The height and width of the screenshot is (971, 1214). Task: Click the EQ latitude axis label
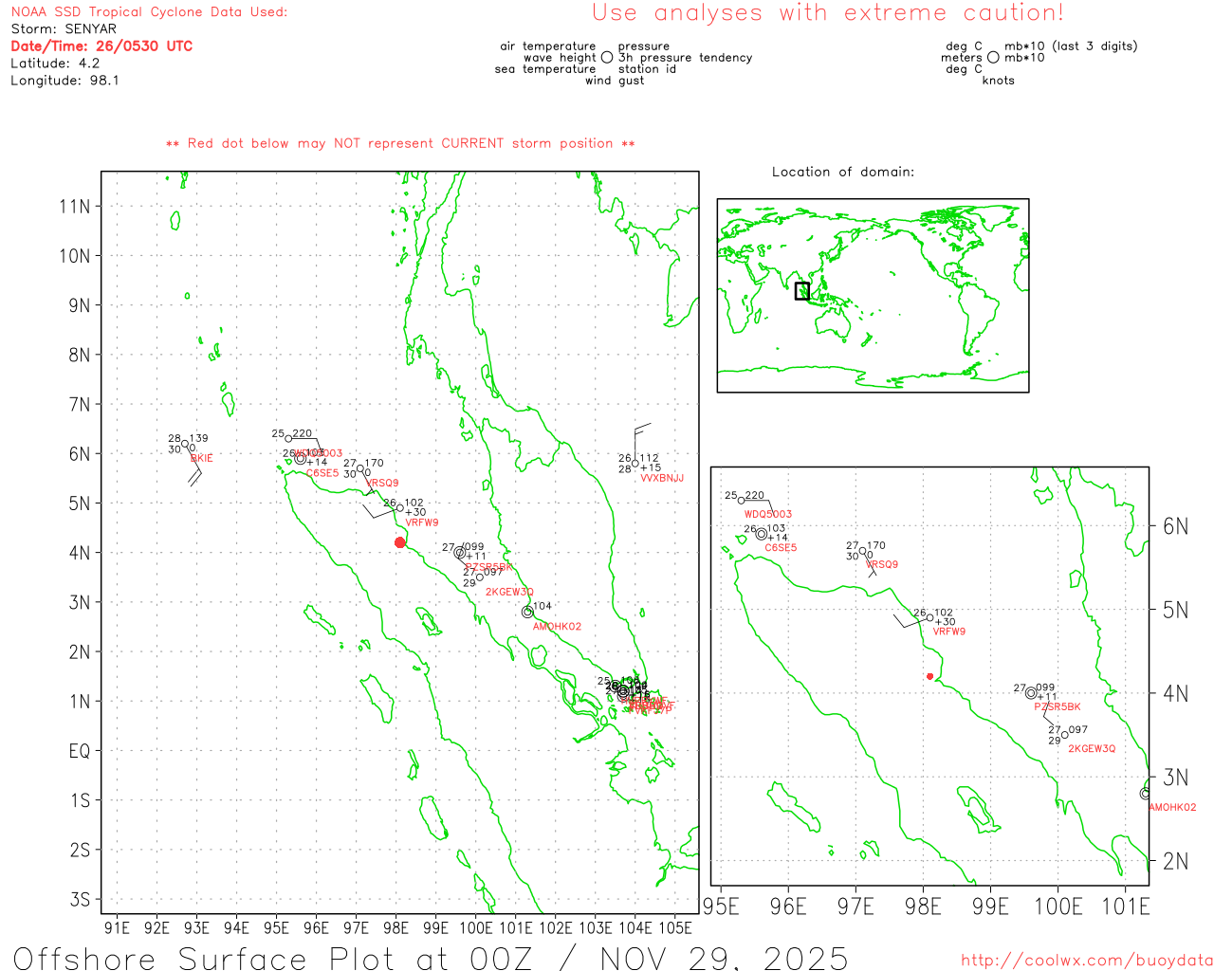[80, 751]
